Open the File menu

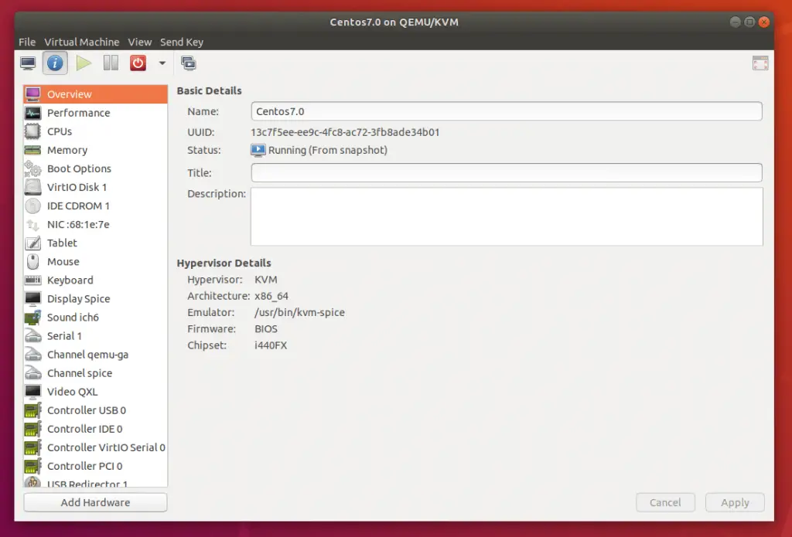pyautogui.click(x=27, y=42)
